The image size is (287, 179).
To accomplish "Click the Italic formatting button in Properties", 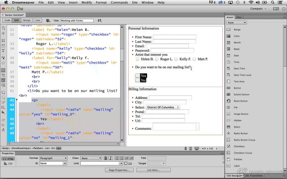I will (111, 158).
